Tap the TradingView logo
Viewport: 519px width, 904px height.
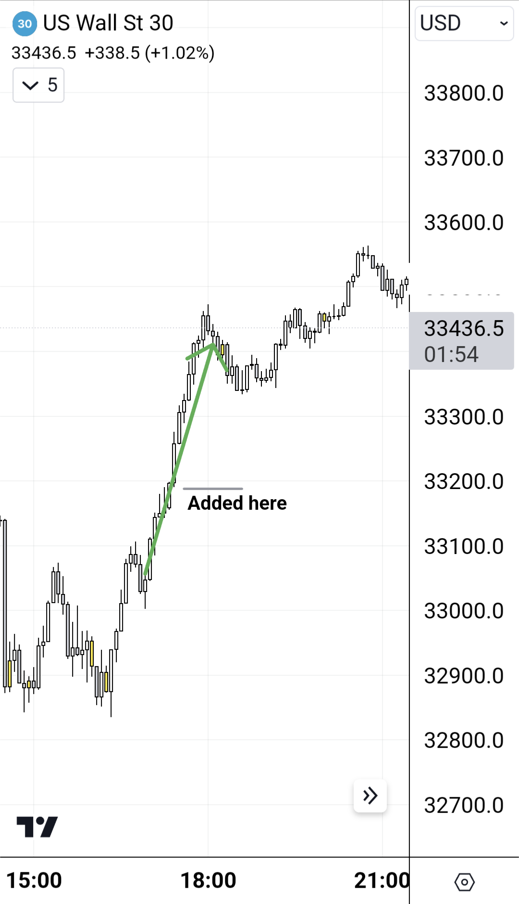(37, 827)
